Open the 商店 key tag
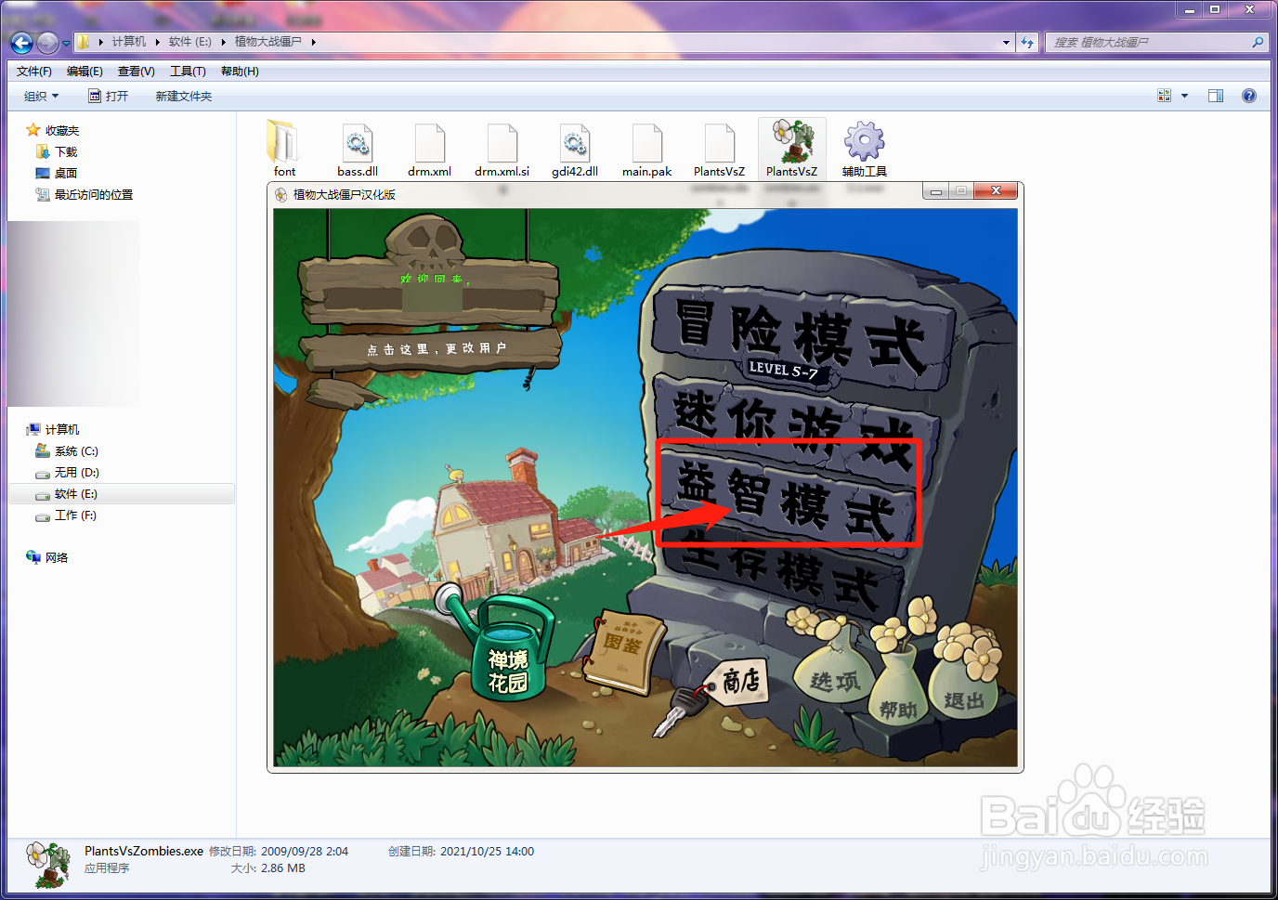The width and height of the screenshot is (1278, 900). 740,682
